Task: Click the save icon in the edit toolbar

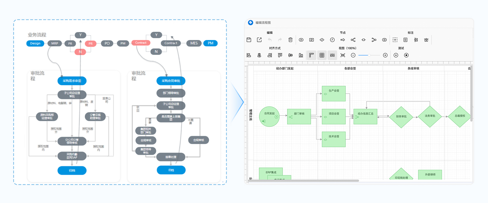Action: (249, 40)
